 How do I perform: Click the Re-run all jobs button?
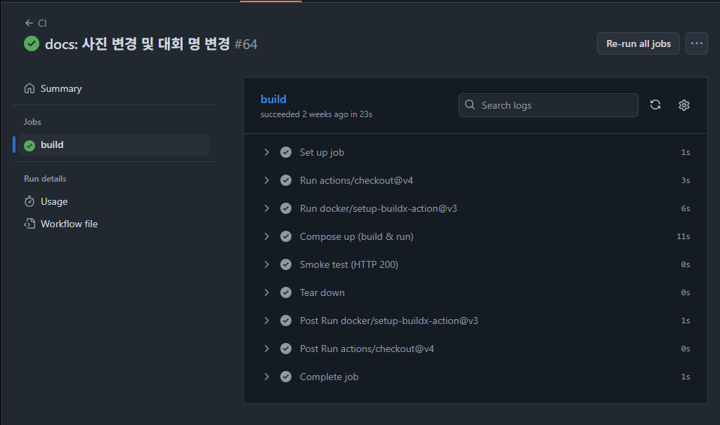coord(638,43)
